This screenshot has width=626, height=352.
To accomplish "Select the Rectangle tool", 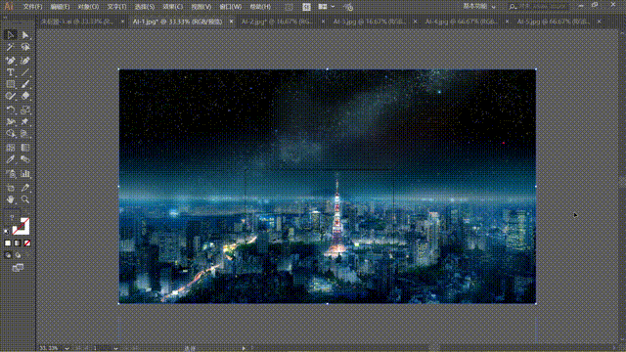I will tap(11, 84).
